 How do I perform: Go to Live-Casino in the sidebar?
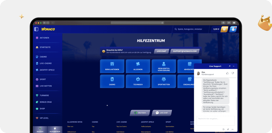pyautogui.click(x=45, y=63)
